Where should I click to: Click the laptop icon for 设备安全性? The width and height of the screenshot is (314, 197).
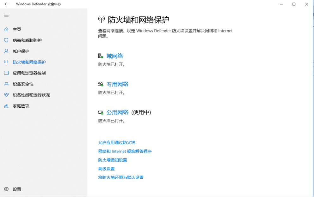click(x=6, y=84)
